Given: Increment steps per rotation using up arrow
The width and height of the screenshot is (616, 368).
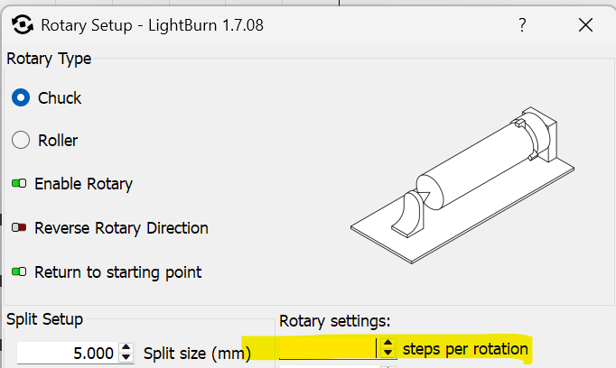Looking at the screenshot, I should [x=387, y=343].
